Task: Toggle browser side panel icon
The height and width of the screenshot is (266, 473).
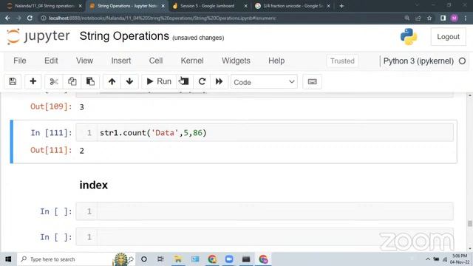Action: 443,18
